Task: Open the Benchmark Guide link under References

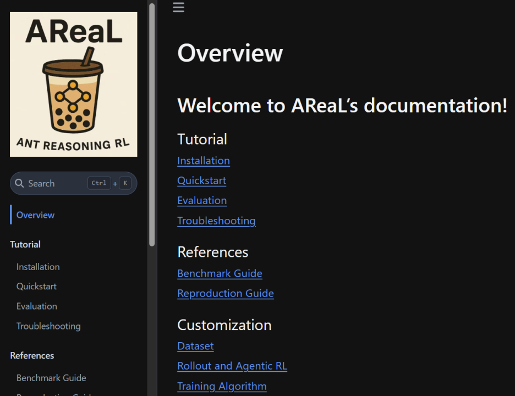Action: point(220,273)
